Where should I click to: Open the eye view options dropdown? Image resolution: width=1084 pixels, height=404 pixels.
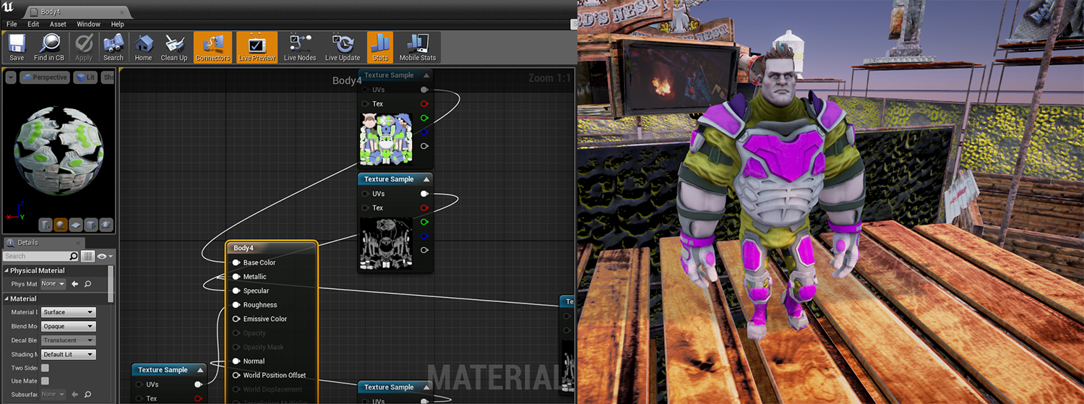104,256
